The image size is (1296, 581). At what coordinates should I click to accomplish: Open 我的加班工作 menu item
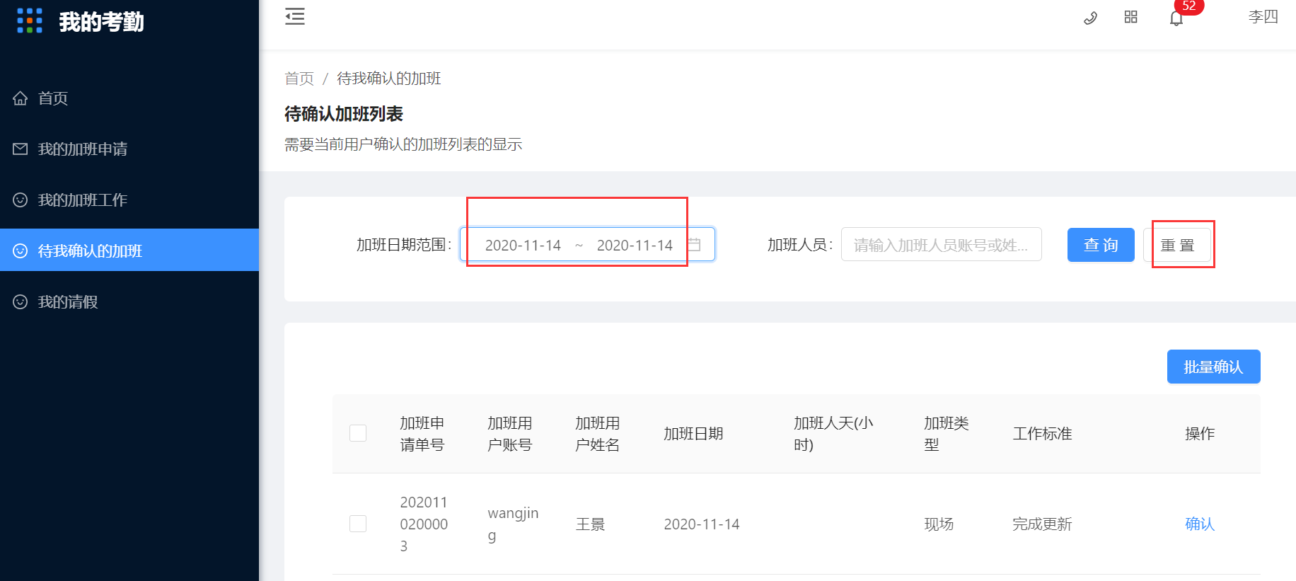coord(129,200)
